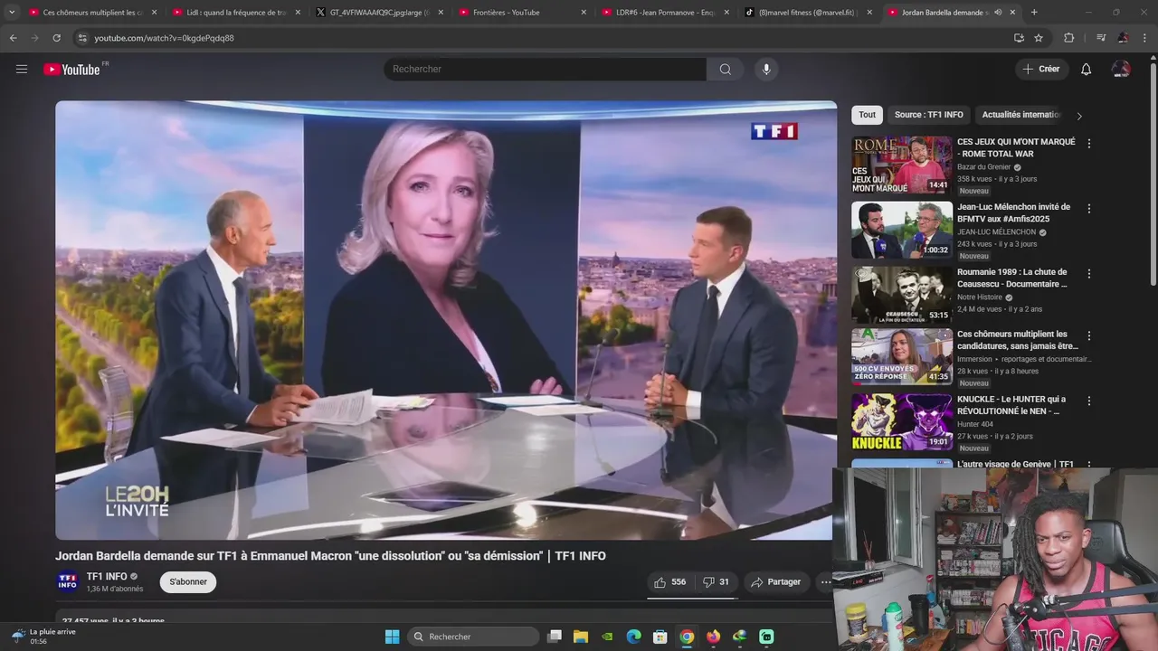Open the TF1 INFO channel avatar

[68, 582]
